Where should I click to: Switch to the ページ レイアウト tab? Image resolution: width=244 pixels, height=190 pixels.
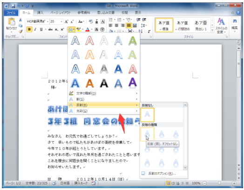60,13
